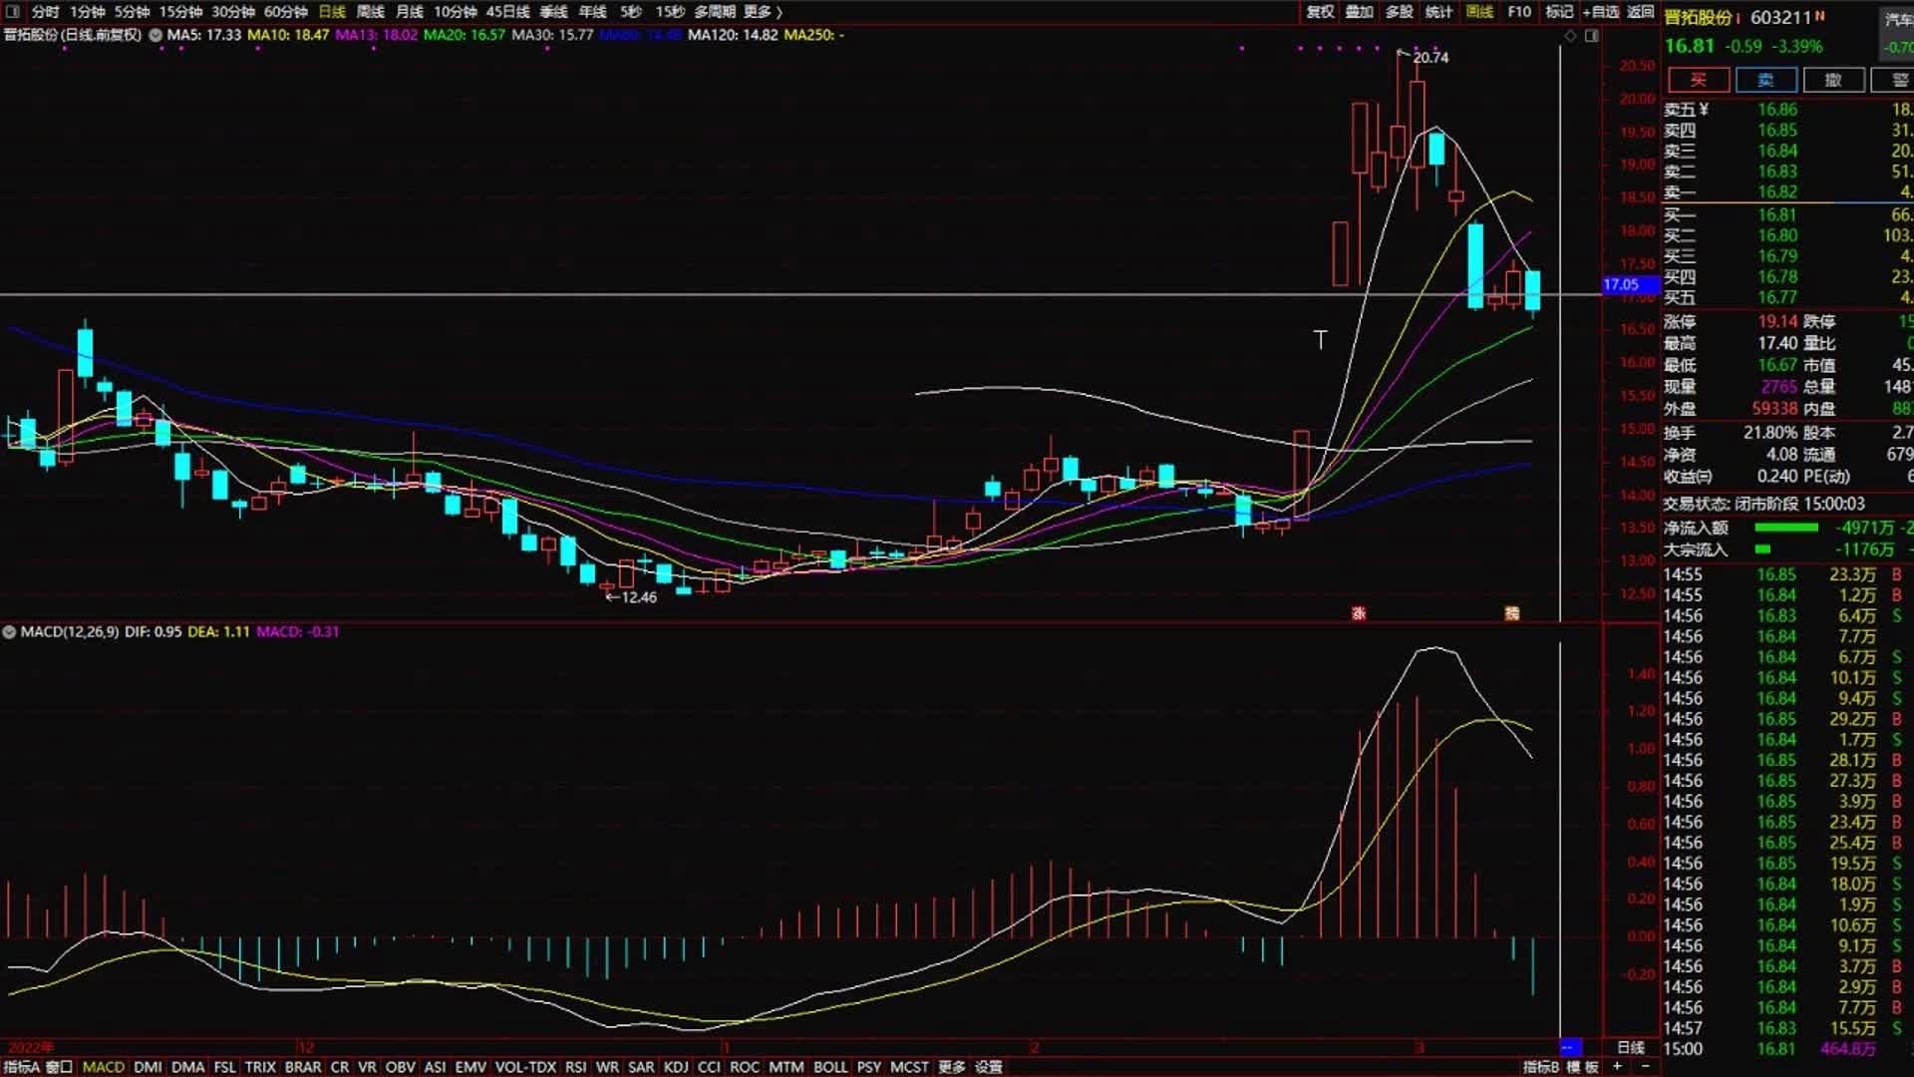Open the MACD indicator settings circle icon

tap(9, 632)
